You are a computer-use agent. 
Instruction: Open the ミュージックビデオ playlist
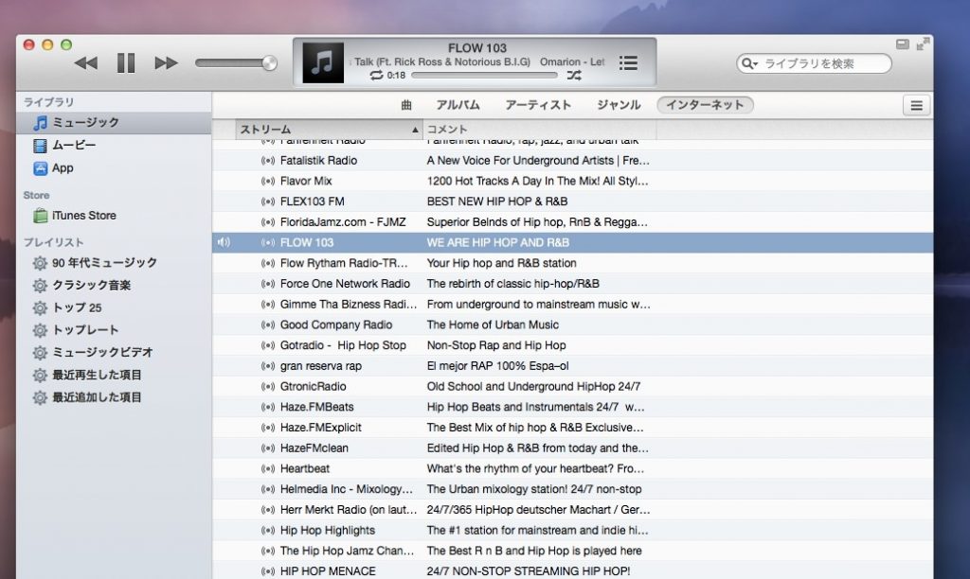click(x=114, y=352)
